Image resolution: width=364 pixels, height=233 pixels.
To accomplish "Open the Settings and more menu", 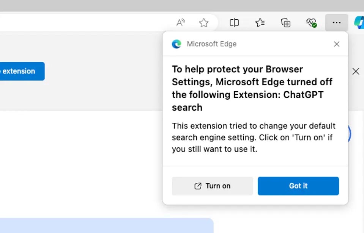I will [336, 23].
